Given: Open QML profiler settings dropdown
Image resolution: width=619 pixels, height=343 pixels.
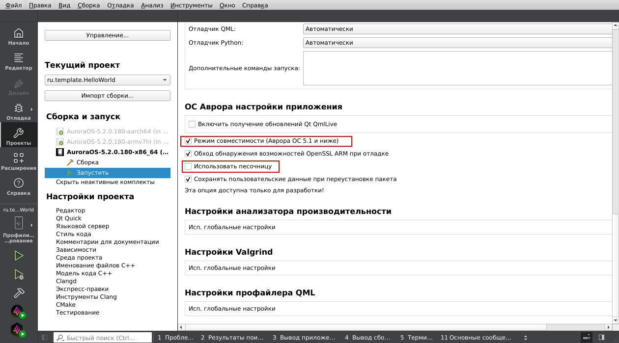Looking at the screenshot, I should [398, 309].
